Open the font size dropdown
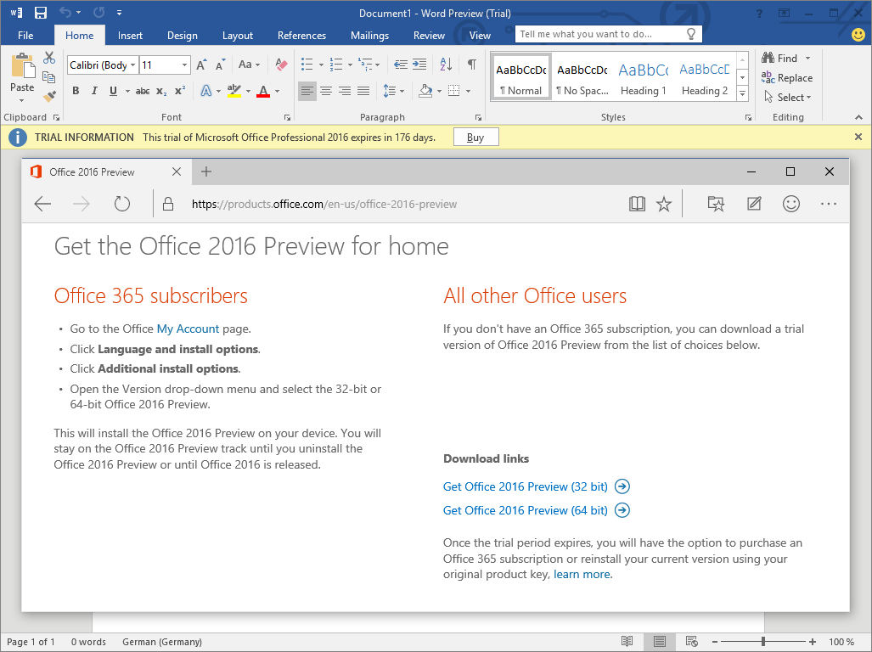The height and width of the screenshot is (652, 872). [184, 65]
